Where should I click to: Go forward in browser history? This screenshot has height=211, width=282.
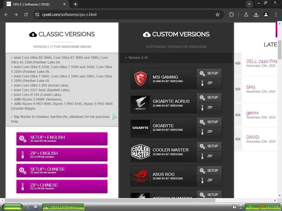tap(16, 15)
